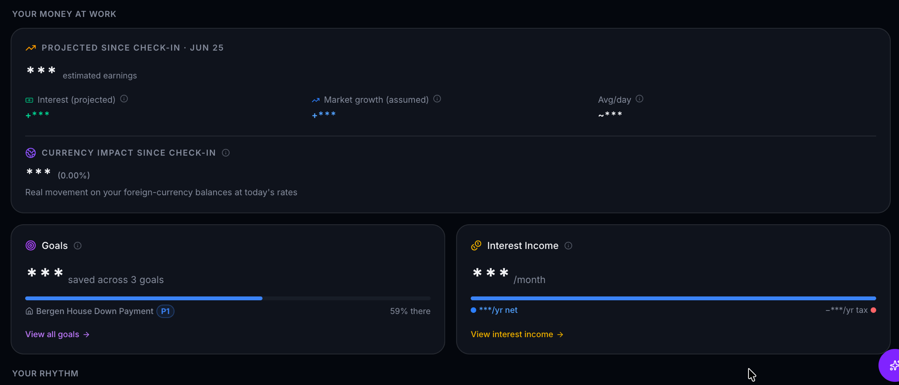This screenshot has width=899, height=385.
Task: Click the 'Interest (projected)' label
Action: (76, 100)
